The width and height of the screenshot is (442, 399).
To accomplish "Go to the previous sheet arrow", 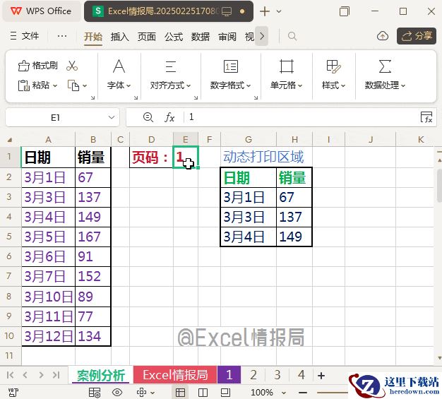I will coord(25,375).
